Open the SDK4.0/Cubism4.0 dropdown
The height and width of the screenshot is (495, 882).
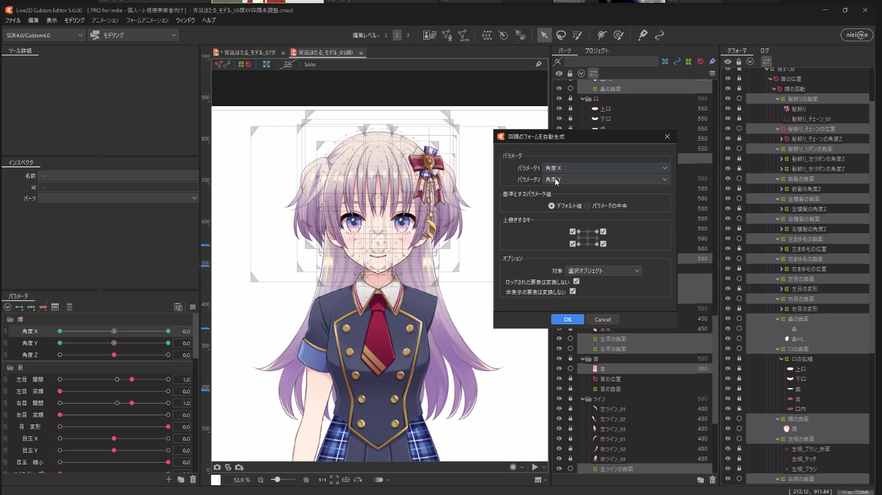tap(44, 35)
